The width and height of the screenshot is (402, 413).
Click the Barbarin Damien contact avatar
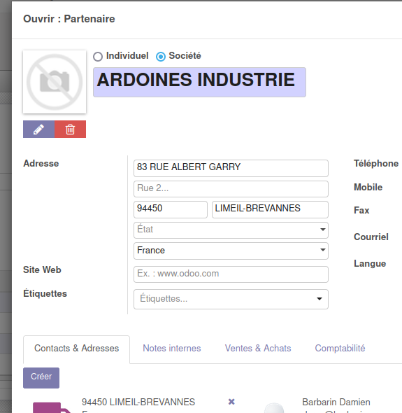274,407
